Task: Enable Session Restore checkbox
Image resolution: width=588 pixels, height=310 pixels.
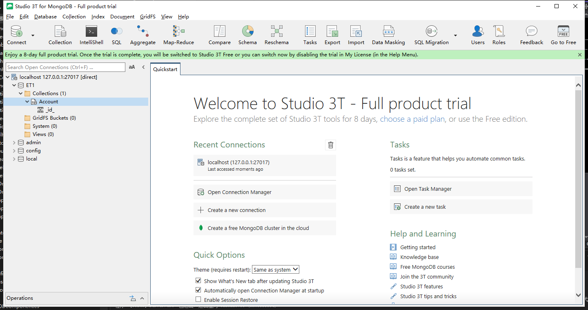Action: click(198, 300)
